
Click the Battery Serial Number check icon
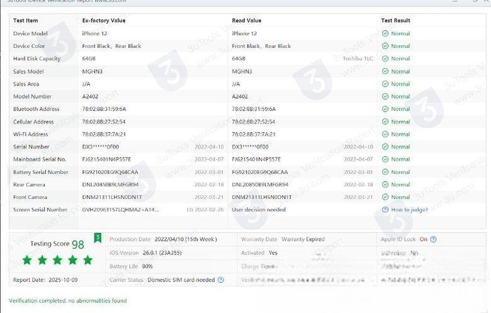click(x=385, y=172)
